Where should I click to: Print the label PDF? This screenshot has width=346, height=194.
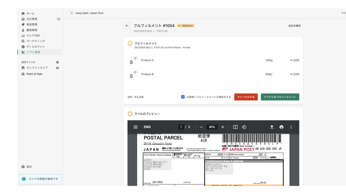pyautogui.click(x=281, y=127)
